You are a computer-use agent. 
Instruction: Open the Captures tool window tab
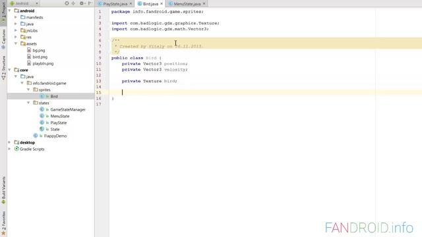3,39
